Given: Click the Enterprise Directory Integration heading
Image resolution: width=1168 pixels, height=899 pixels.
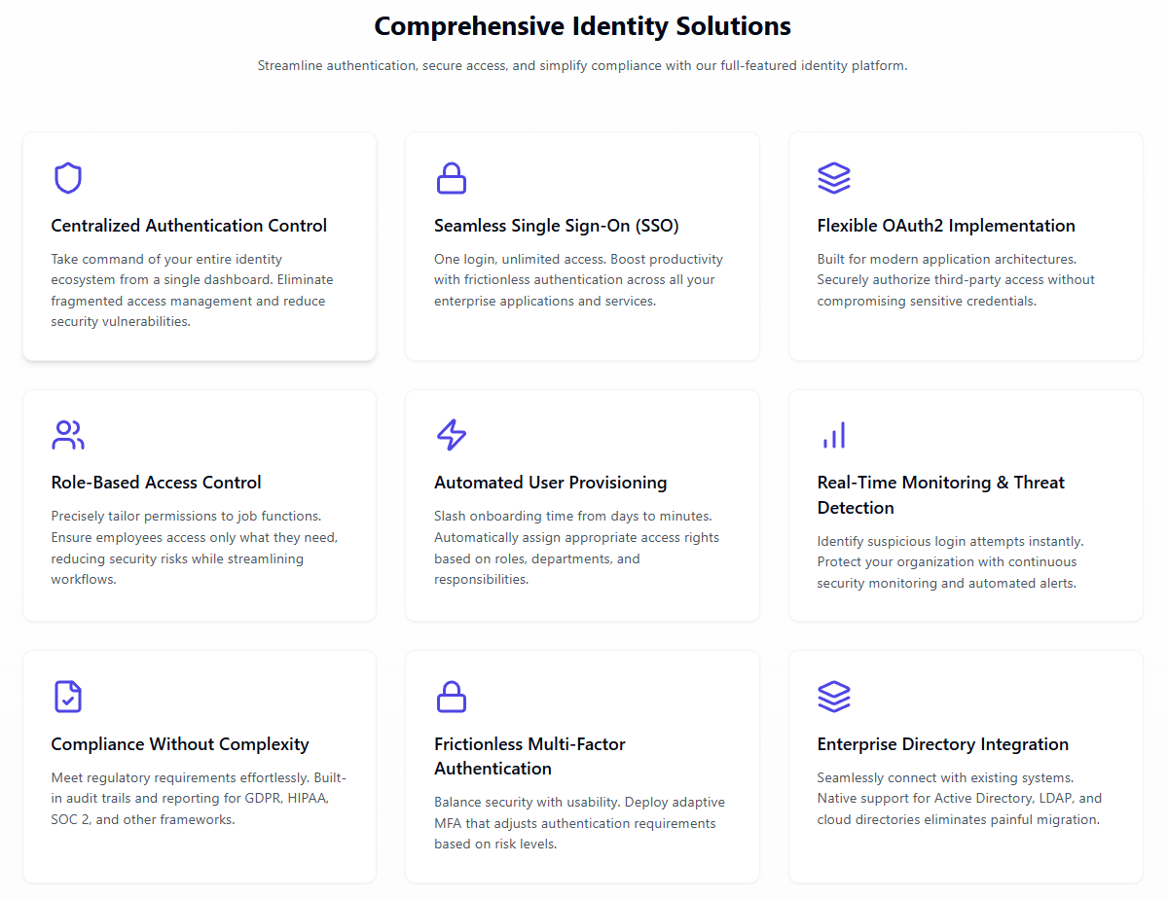Looking at the screenshot, I should pyautogui.click(x=943, y=744).
